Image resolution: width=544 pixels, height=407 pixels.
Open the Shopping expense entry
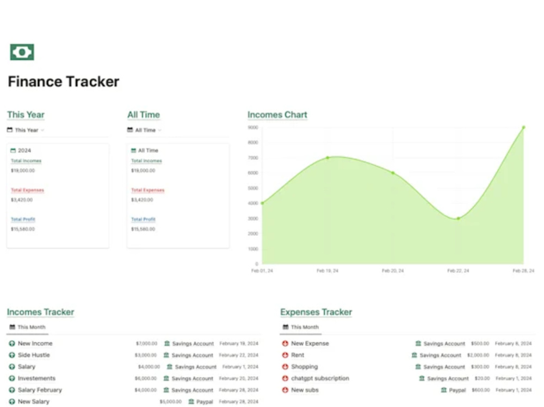tap(305, 367)
